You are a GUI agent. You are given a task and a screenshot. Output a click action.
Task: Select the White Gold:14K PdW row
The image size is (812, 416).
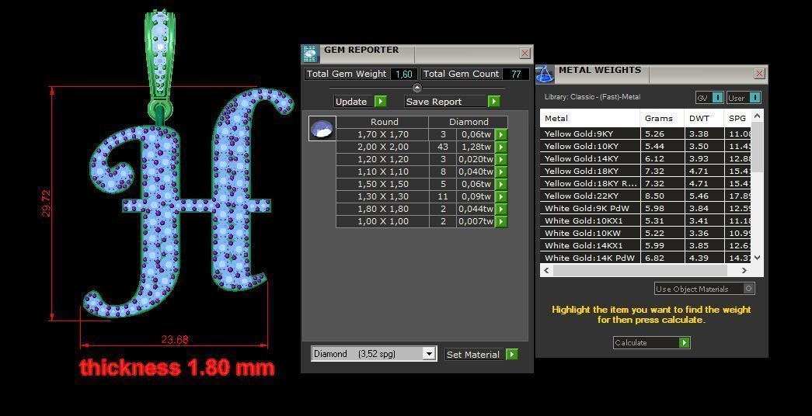tap(646, 258)
